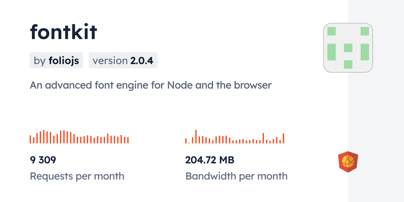Click the Bandwidth per month label
The height and width of the screenshot is (202, 404).
[236, 176]
